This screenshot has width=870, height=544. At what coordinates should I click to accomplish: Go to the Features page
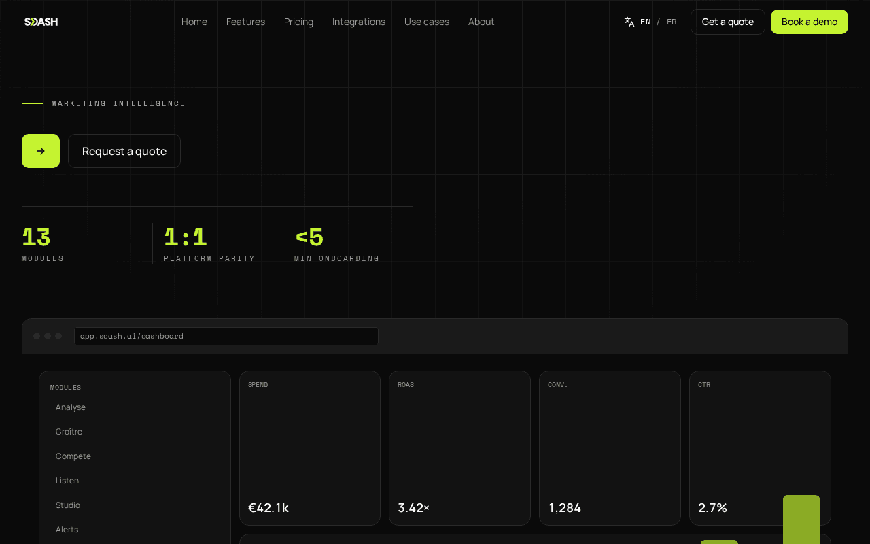(245, 22)
